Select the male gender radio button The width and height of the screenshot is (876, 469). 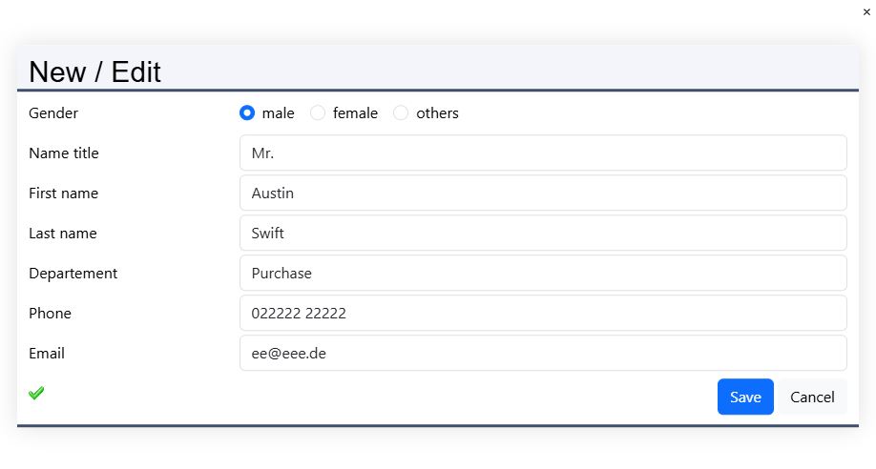247,112
